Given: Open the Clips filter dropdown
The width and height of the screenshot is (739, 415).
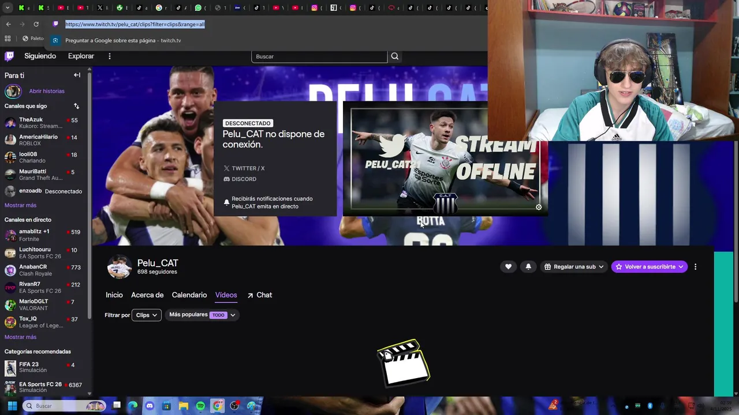Looking at the screenshot, I should [x=147, y=315].
